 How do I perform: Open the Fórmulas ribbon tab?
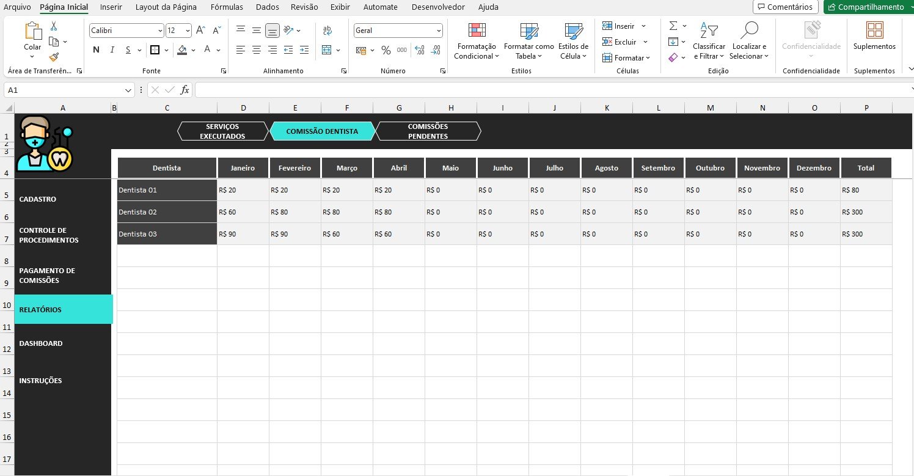click(227, 7)
